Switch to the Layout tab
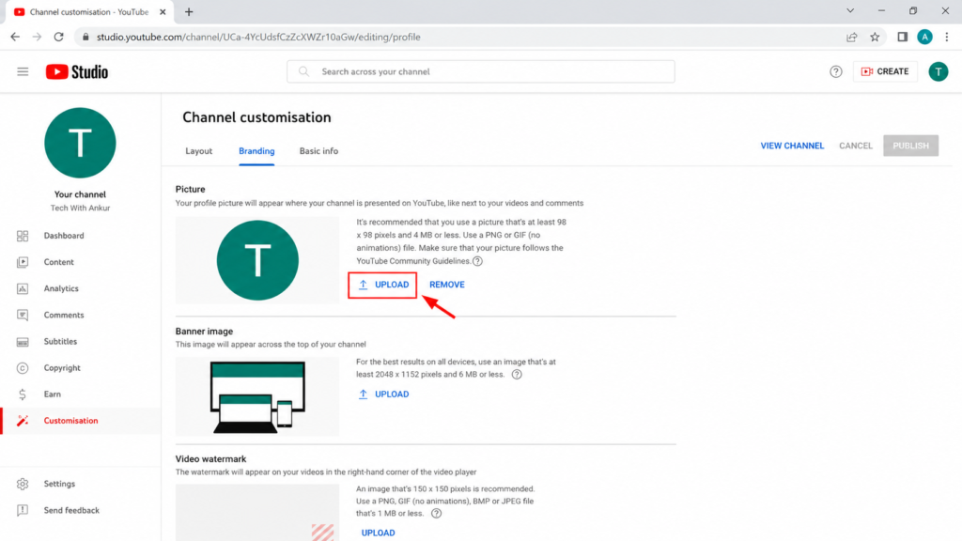Screen dimensions: 962x541 (199, 151)
